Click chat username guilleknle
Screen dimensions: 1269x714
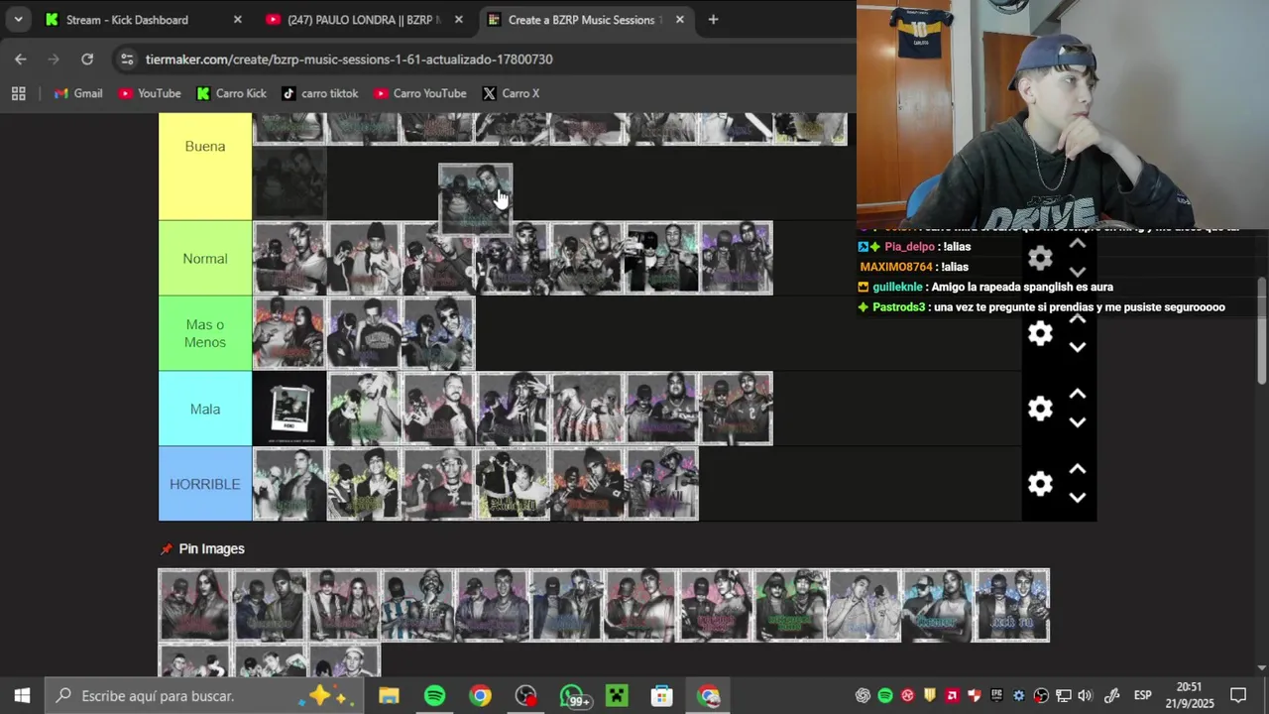(897, 287)
